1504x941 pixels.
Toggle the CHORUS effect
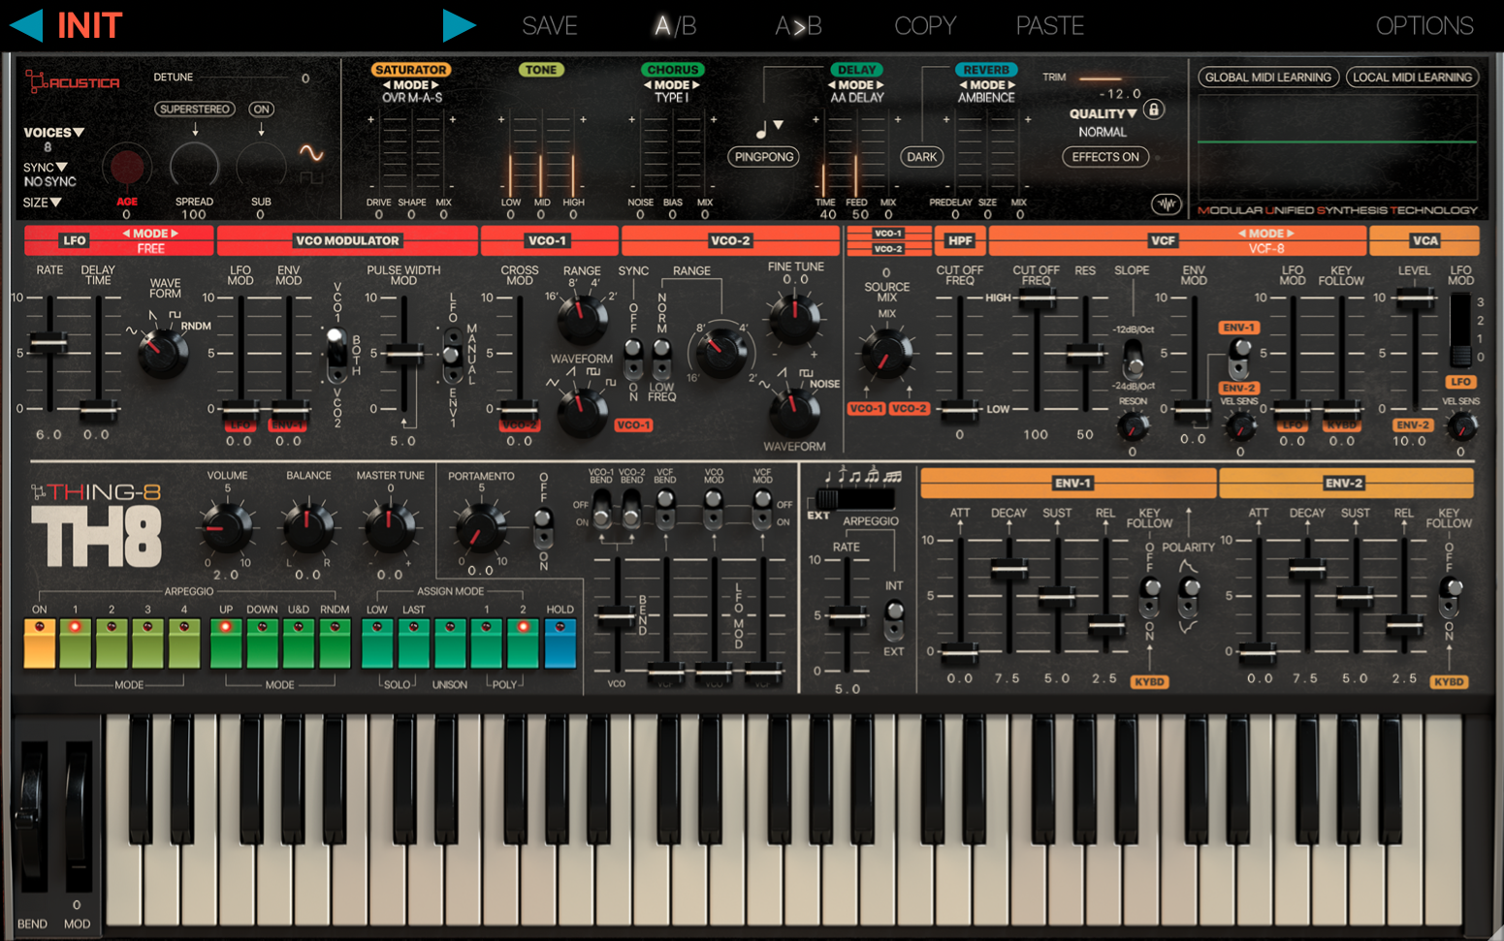672,70
